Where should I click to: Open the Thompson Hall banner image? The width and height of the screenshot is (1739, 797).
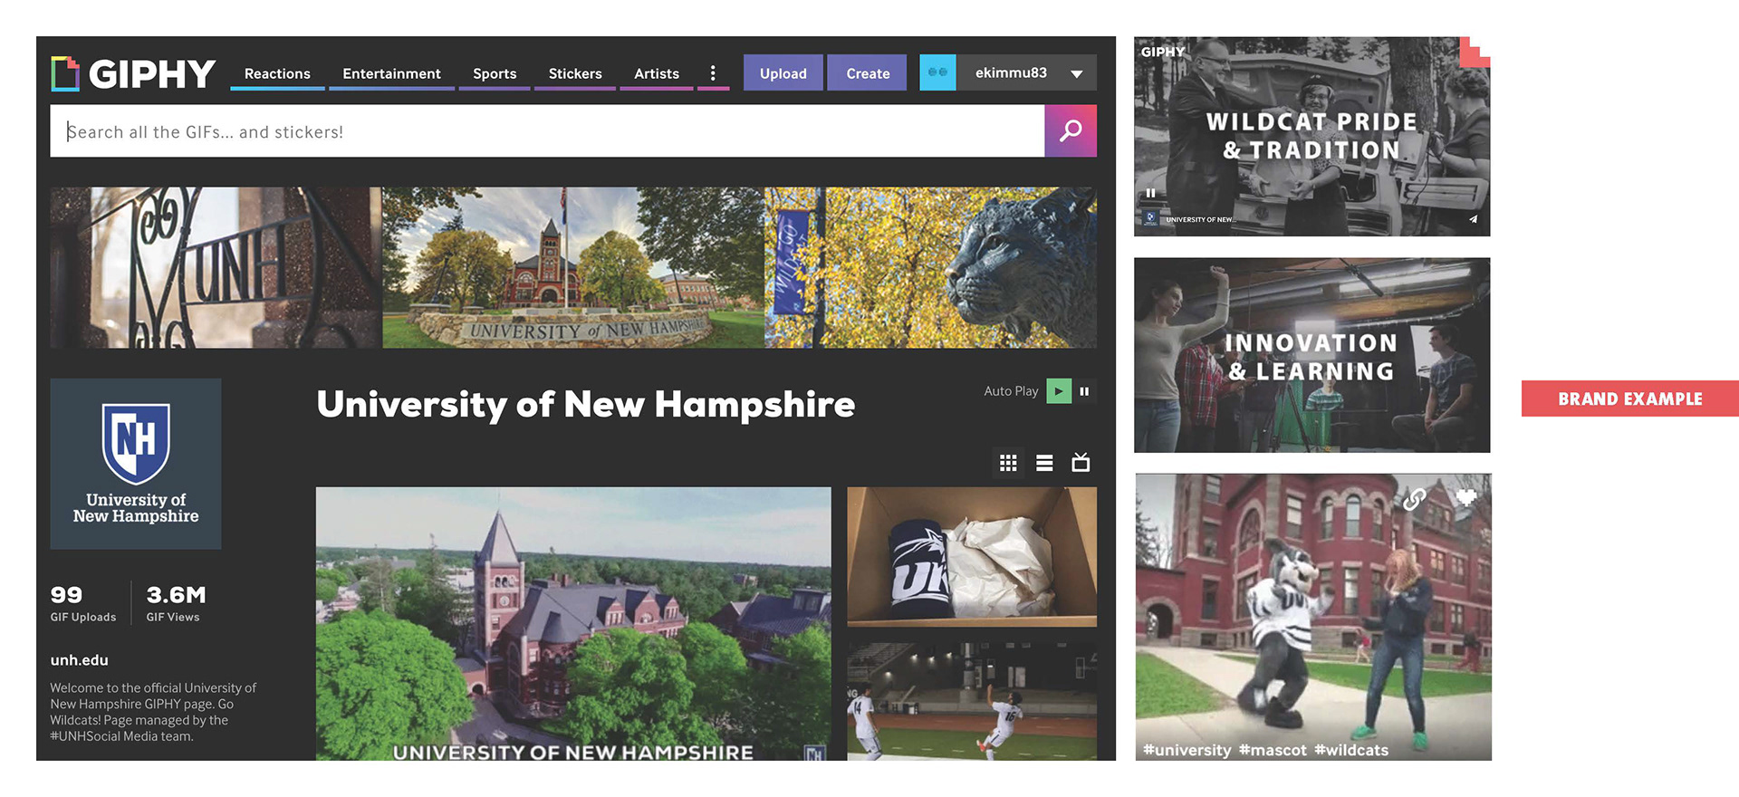[573, 268]
